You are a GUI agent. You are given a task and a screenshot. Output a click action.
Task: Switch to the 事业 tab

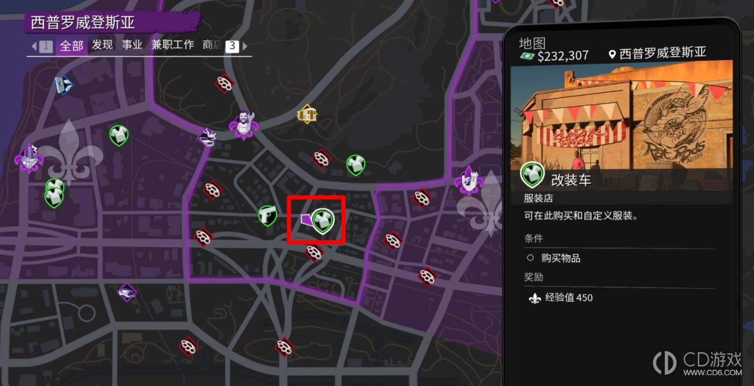[132, 45]
